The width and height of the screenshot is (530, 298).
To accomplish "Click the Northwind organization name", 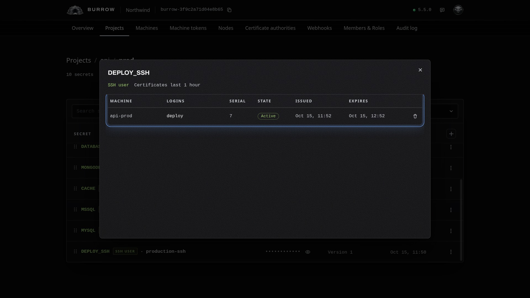I will (x=138, y=10).
